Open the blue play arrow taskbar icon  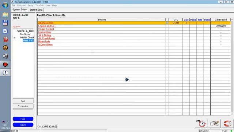[5, 31]
